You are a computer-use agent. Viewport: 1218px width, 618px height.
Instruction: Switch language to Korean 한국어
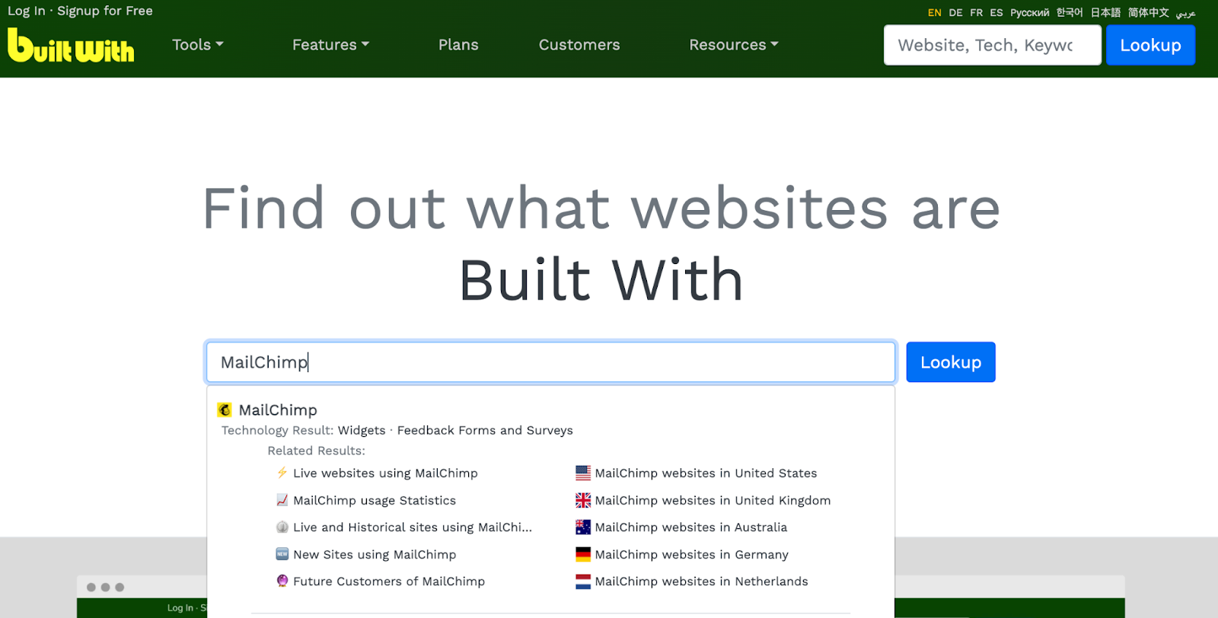[x=1070, y=13]
